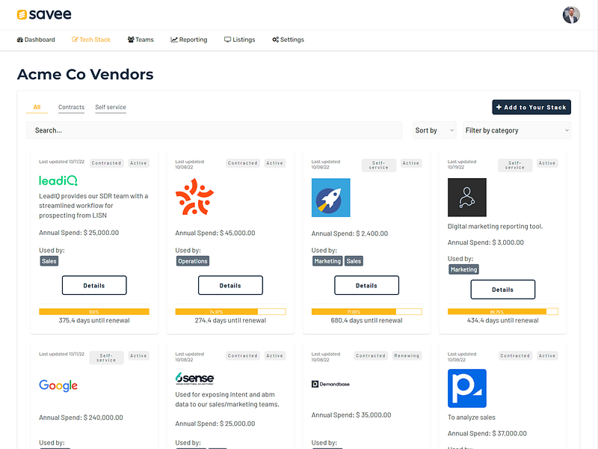Click the 89.75% renewal progress bar
Image resolution: width=598 pixels, height=449 pixels.
[x=502, y=312]
